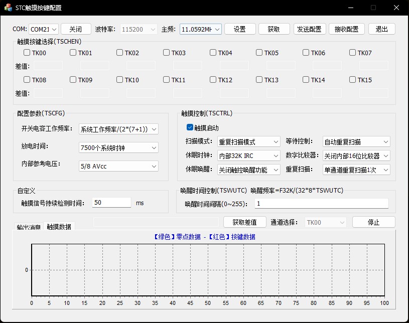Click the 唤醒时间间隔 input field
The image size is (409, 323).
point(322,203)
